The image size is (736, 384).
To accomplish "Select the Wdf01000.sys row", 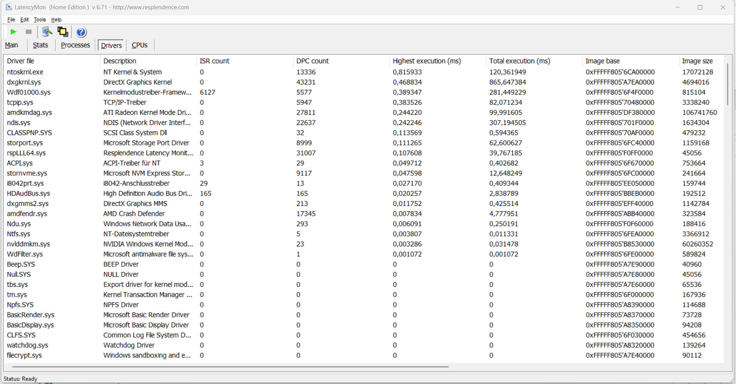I will (364, 92).
